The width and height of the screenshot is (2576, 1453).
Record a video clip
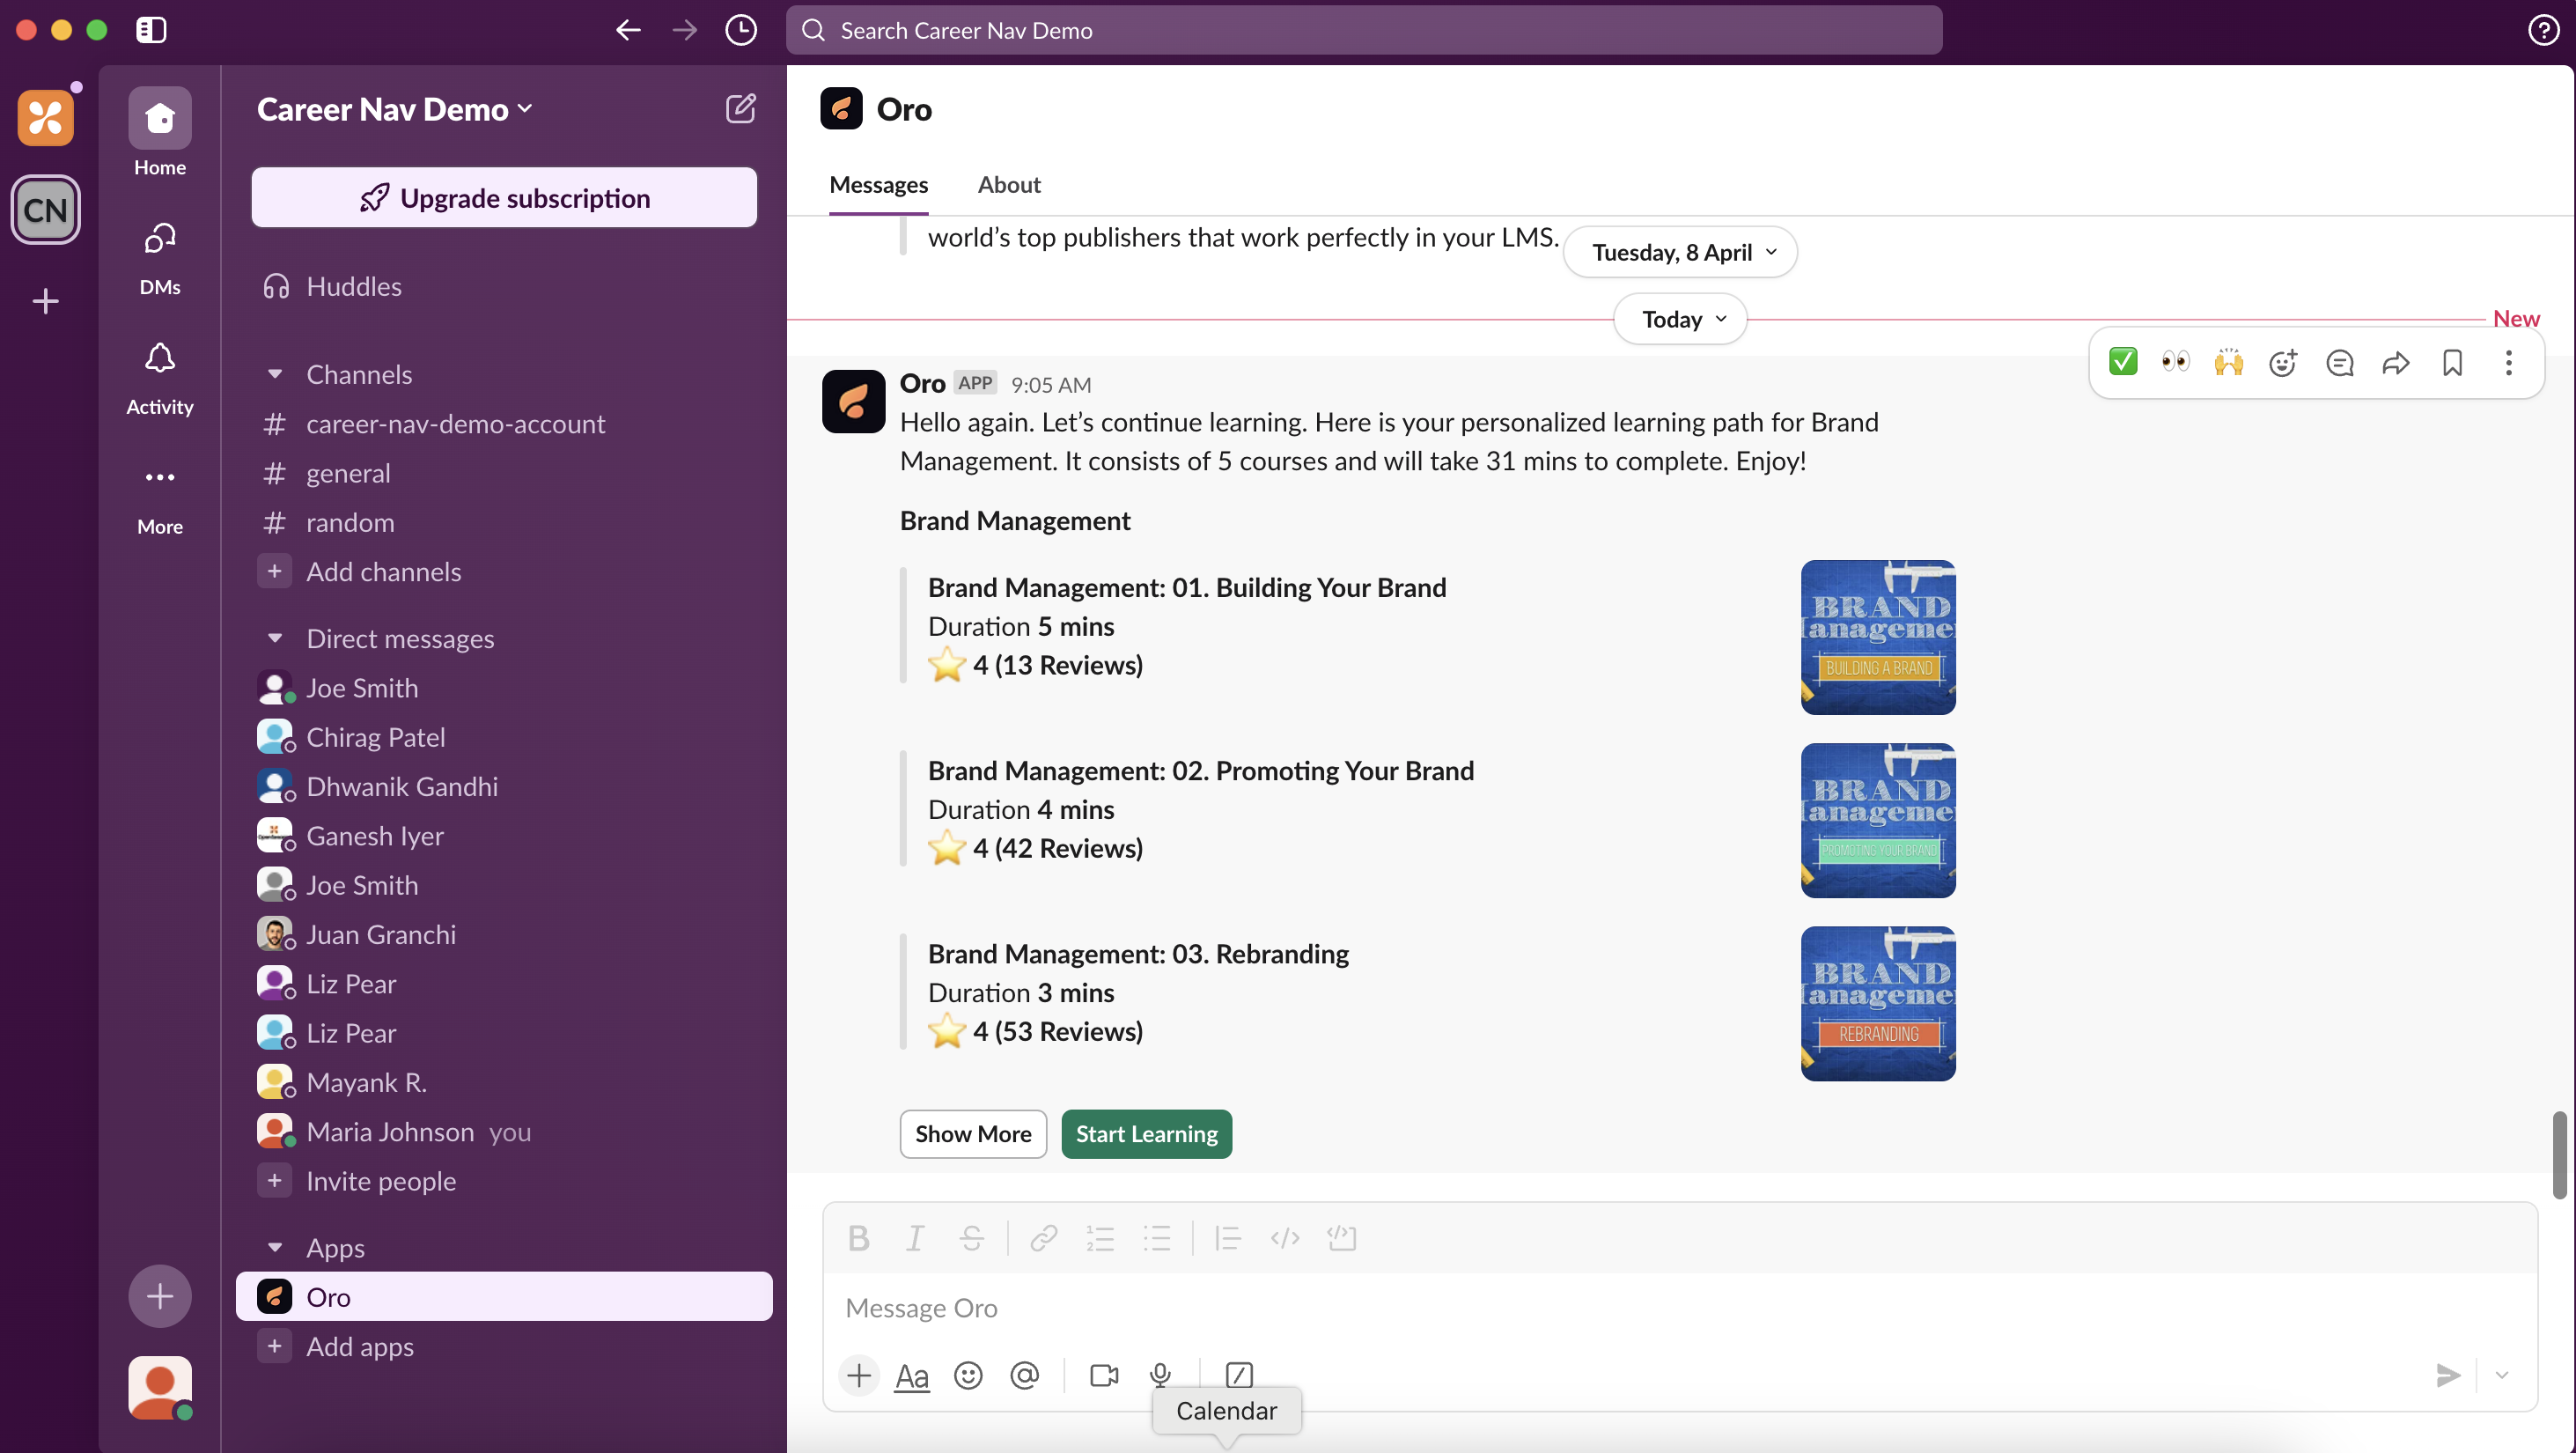coord(1104,1375)
